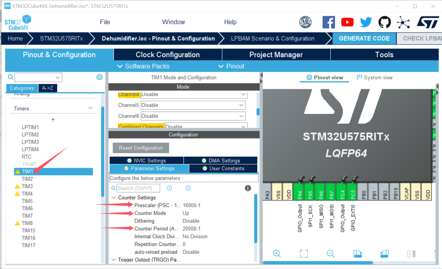Switch to the Clock Configuration tab
This screenshot has width=442, height=269.
tap(168, 55)
